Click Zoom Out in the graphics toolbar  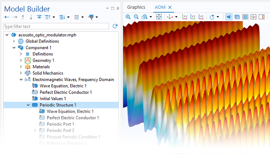136,17
